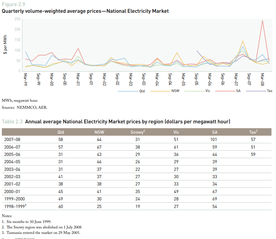
Task: Select the Tas column header in the table
Action: 253,132
